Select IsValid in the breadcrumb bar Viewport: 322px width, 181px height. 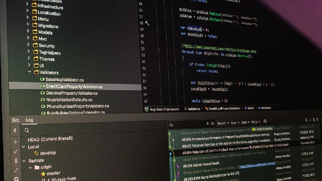tap(251, 108)
